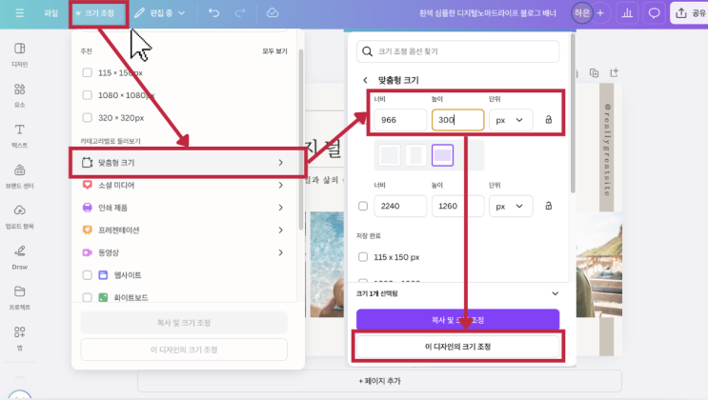Redo the last action
This screenshot has width=708, height=400.
point(240,13)
